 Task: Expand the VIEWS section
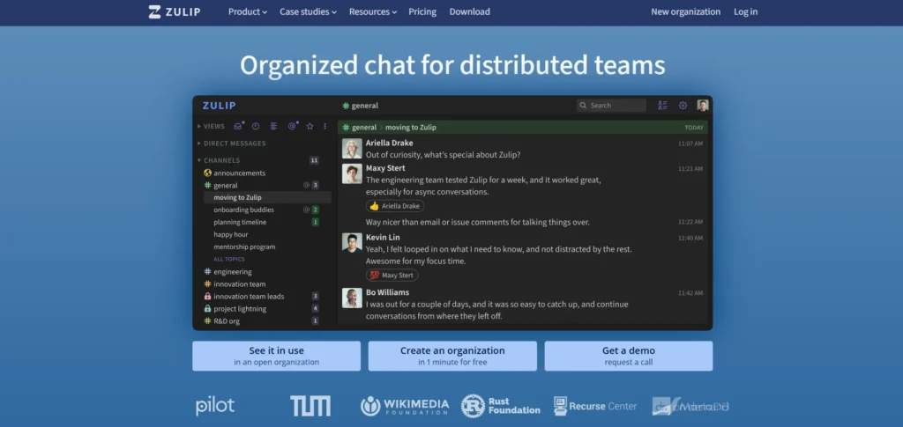point(211,127)
